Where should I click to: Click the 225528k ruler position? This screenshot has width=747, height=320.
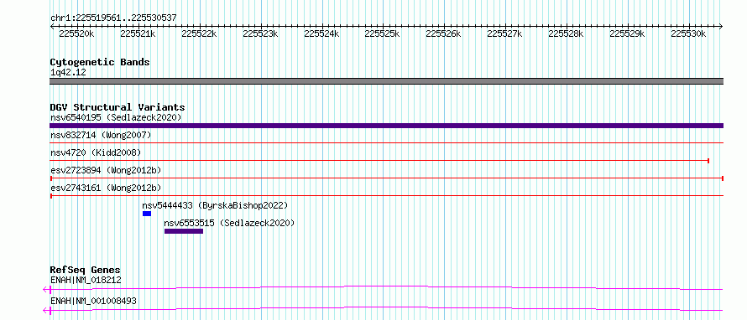click(x=567, y=34)
